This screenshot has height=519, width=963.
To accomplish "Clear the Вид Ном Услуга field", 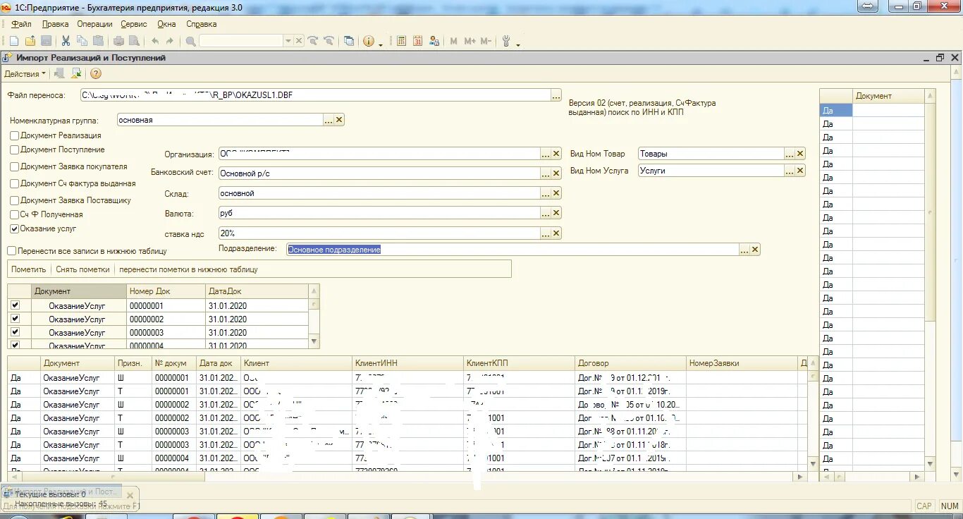I will pos(800,171).
